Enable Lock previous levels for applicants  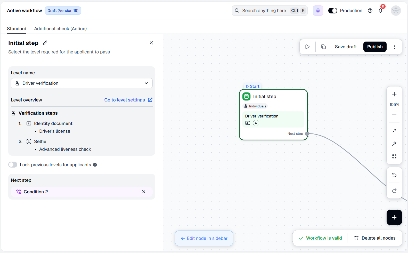click(13, 165)
